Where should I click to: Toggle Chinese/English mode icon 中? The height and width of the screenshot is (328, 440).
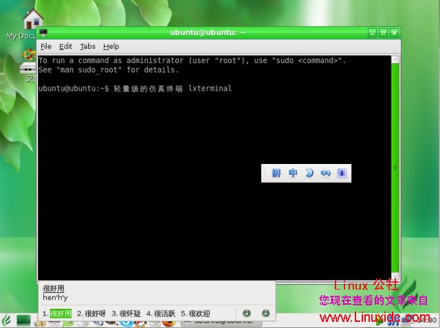293,173
